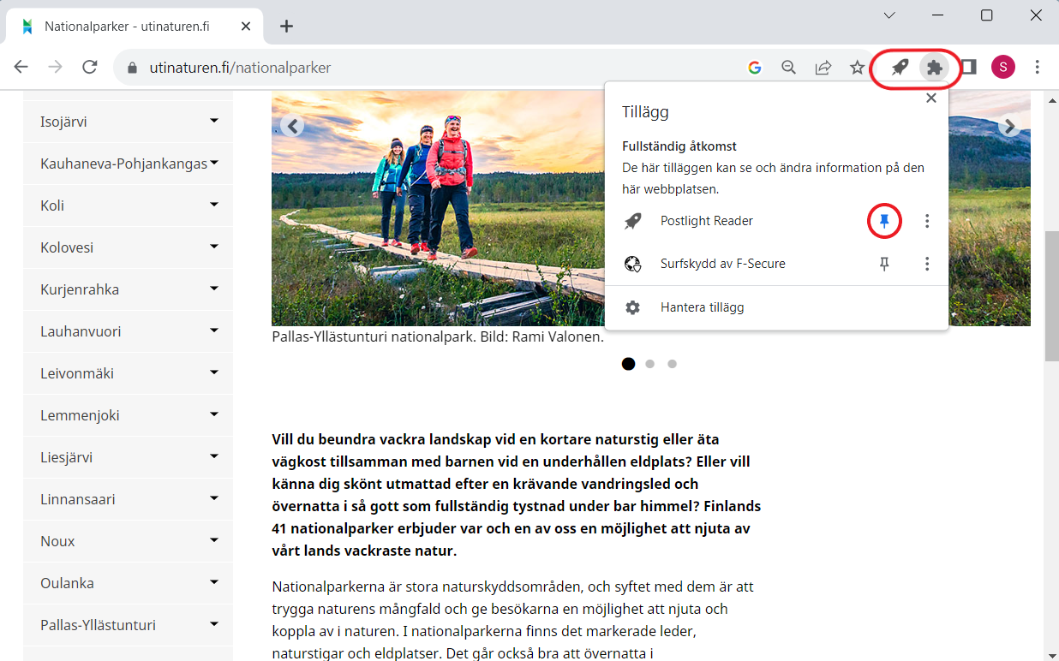Toggle the browser side panel icon
This screenshot has height=661, width=1059.
(969, 68)
